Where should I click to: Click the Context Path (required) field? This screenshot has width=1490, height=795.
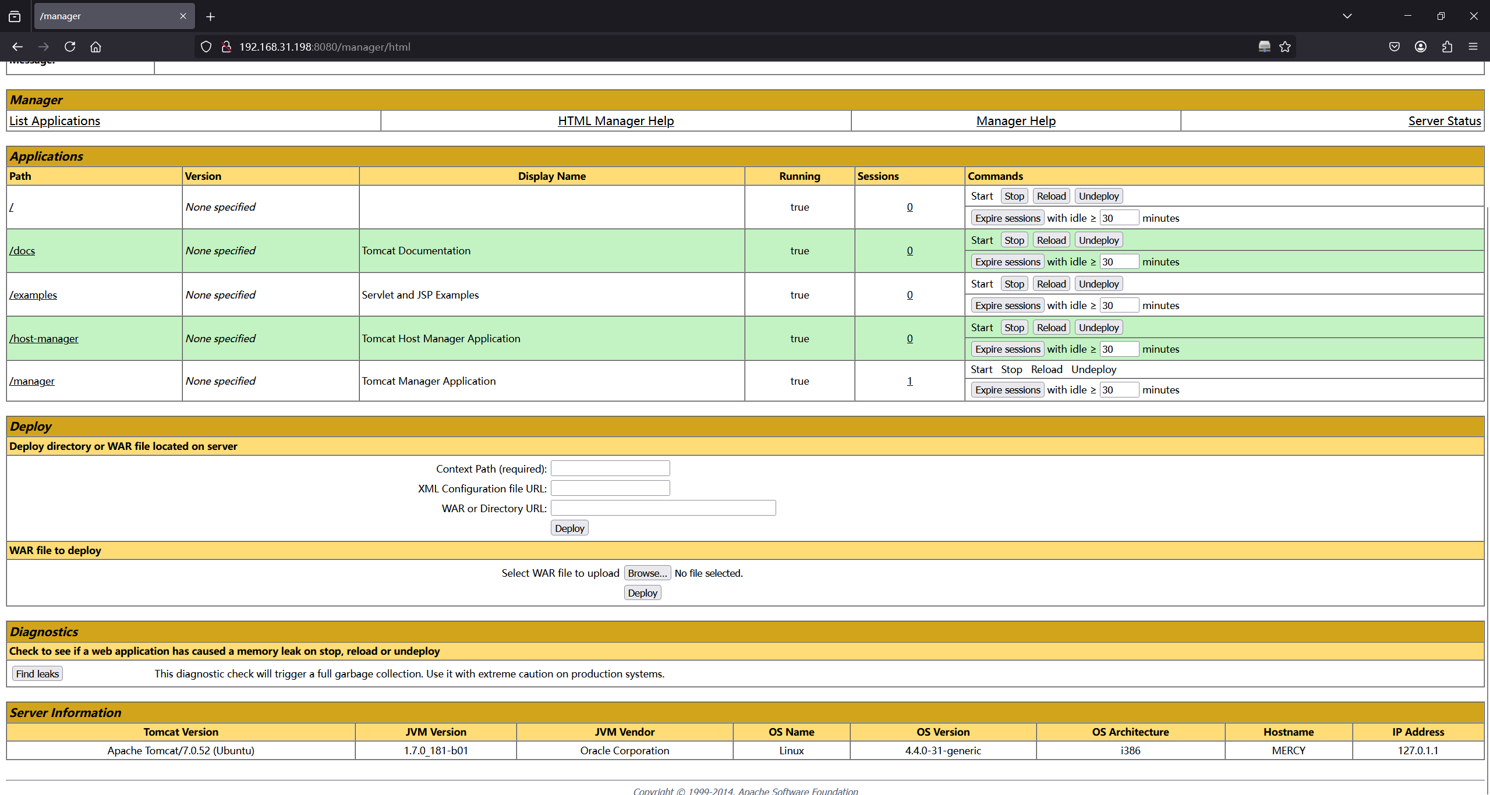point(610,469)
